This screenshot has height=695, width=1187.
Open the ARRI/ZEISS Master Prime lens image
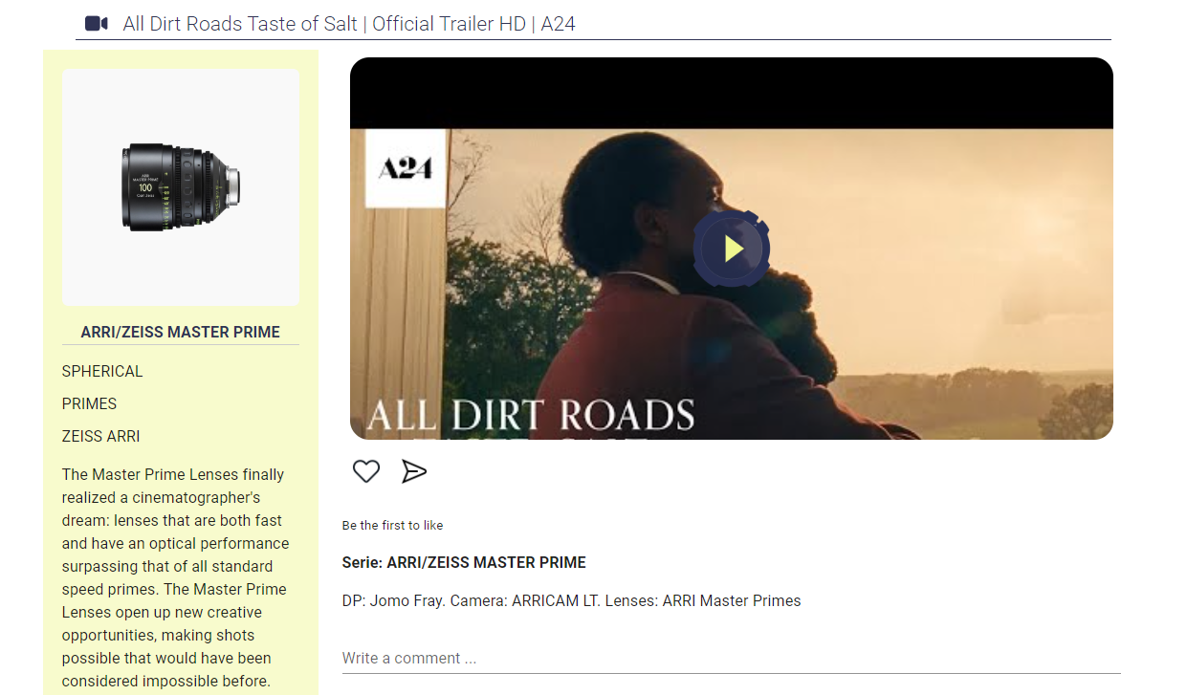181,187
